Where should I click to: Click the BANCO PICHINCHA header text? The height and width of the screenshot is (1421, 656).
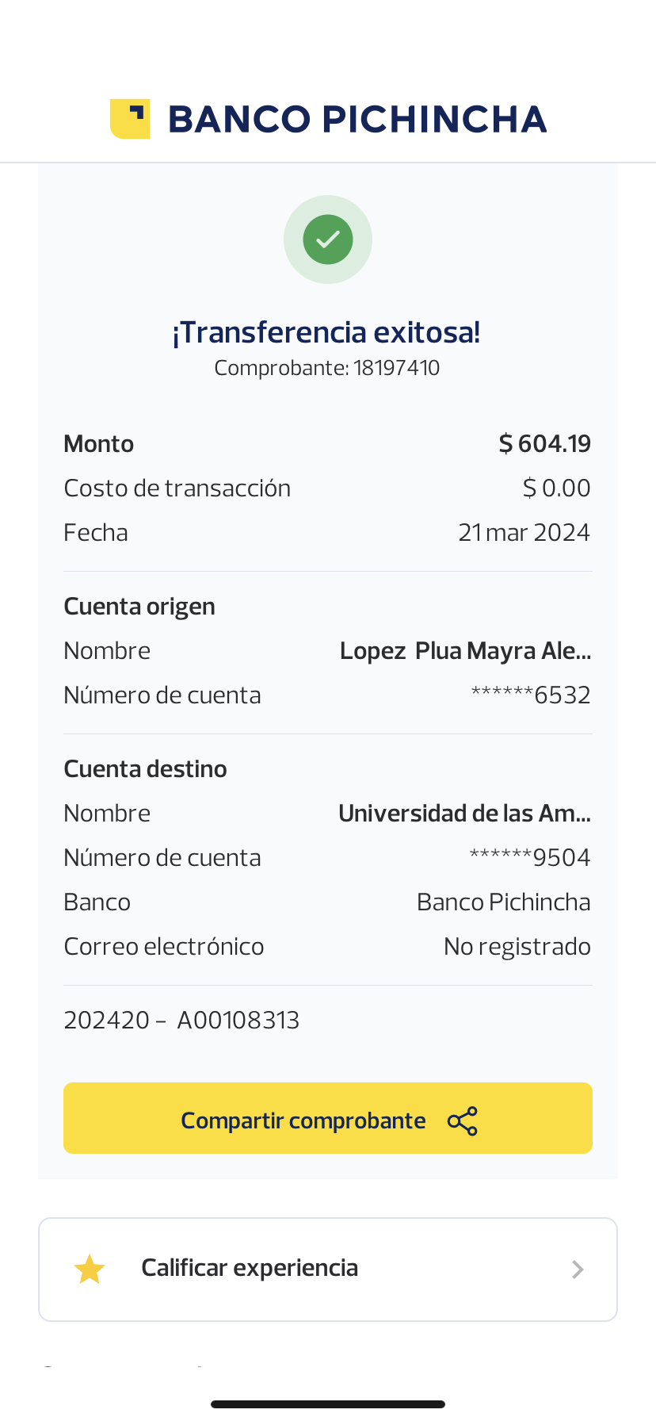tap(357, 120)
